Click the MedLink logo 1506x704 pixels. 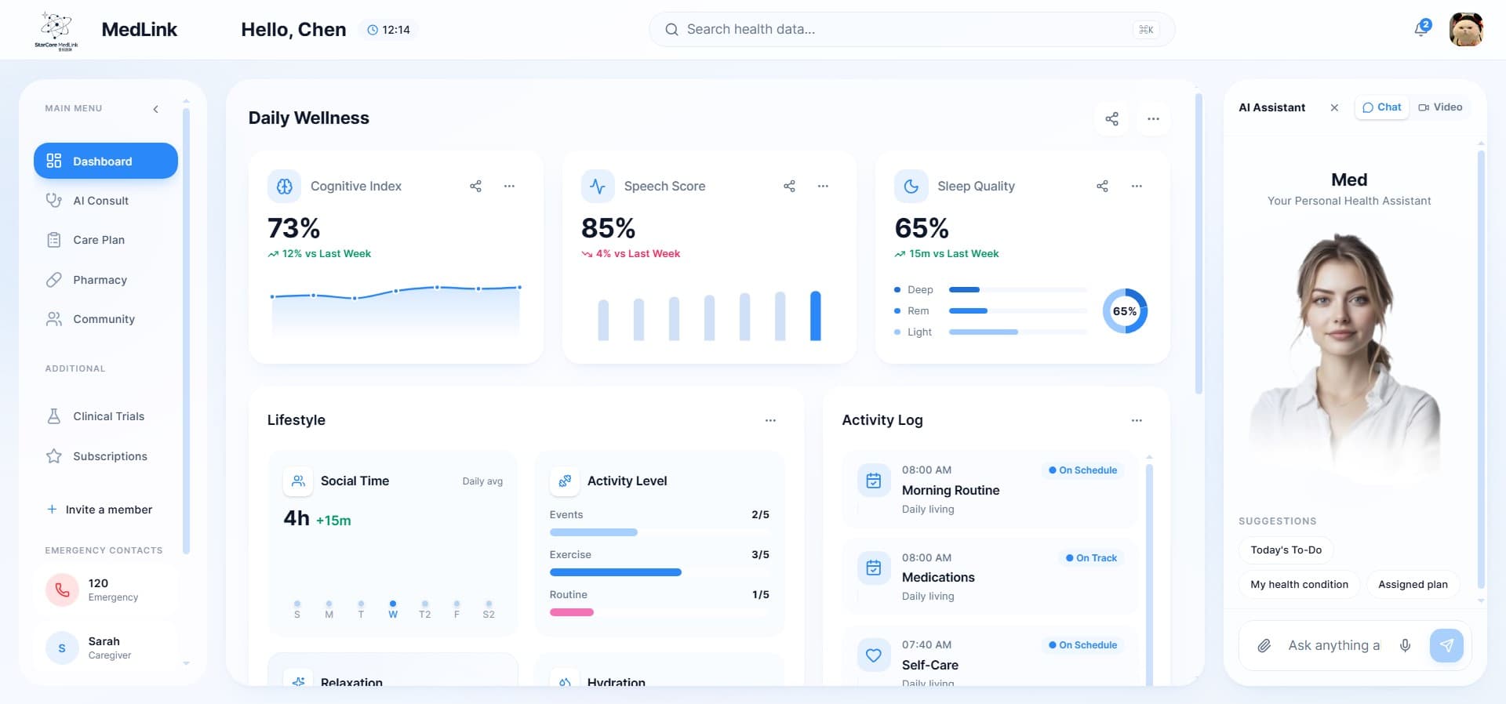56,31
